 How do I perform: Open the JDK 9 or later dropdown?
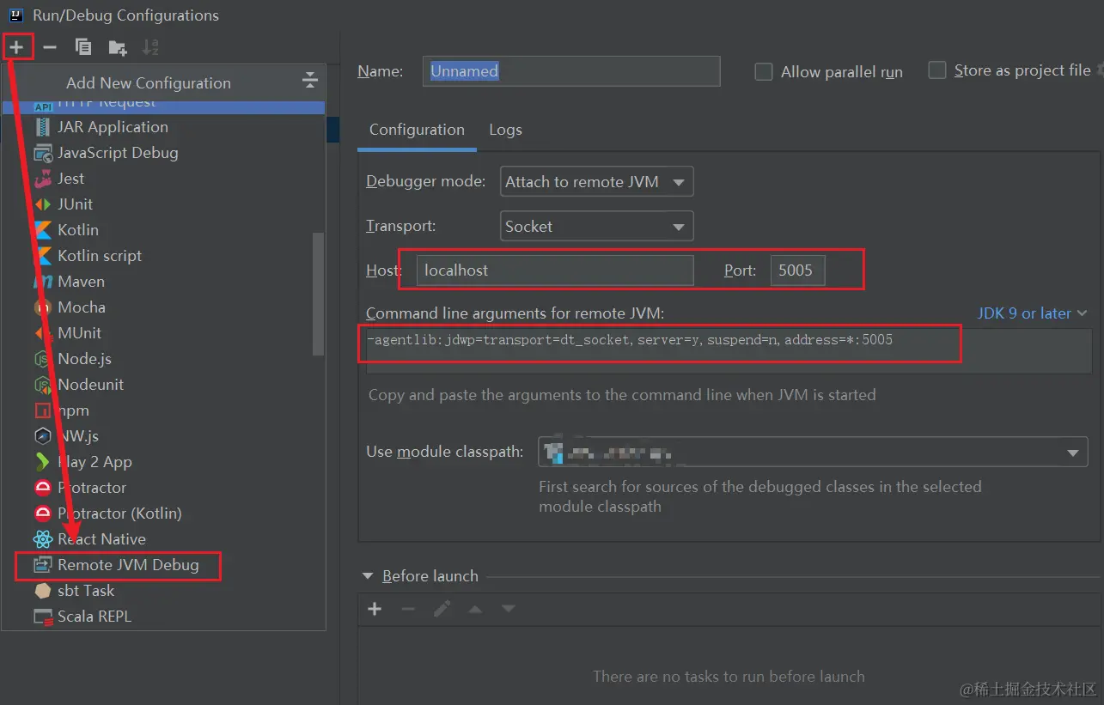(x=1033, y=313)
